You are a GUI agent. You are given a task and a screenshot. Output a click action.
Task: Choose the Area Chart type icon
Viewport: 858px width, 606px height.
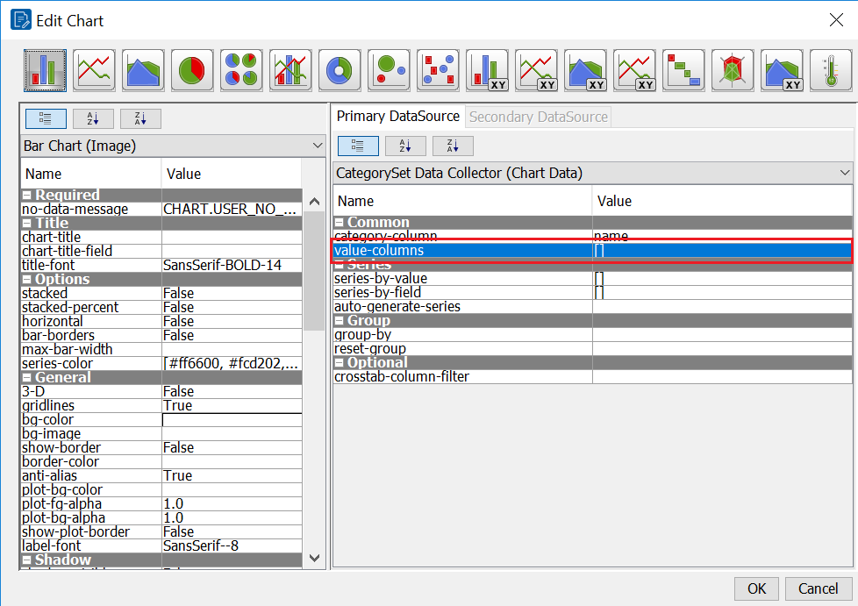pyautogui.click(x=142, y=70)
